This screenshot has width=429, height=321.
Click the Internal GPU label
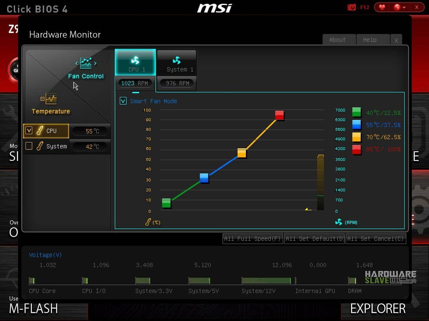click(x=315, y=291)
